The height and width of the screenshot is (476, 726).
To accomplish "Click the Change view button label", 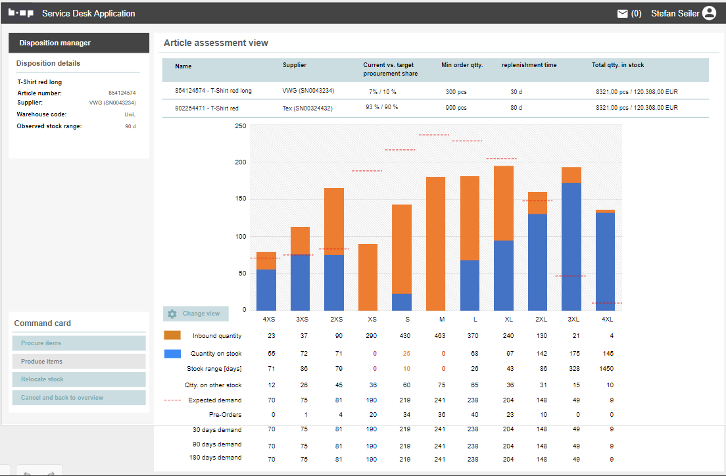I will click(x=201, y=314).
